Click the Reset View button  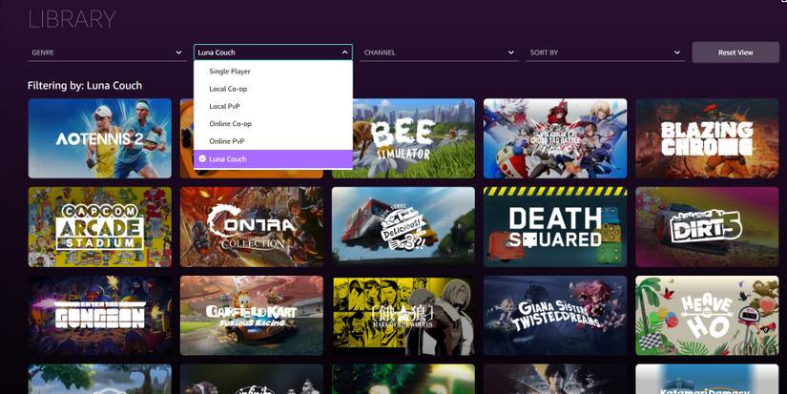click(735, 52)
